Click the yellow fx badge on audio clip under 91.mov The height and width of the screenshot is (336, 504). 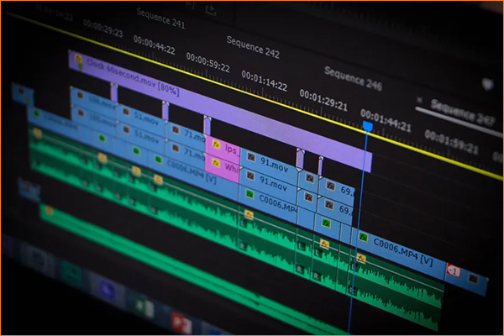point(249,214)
